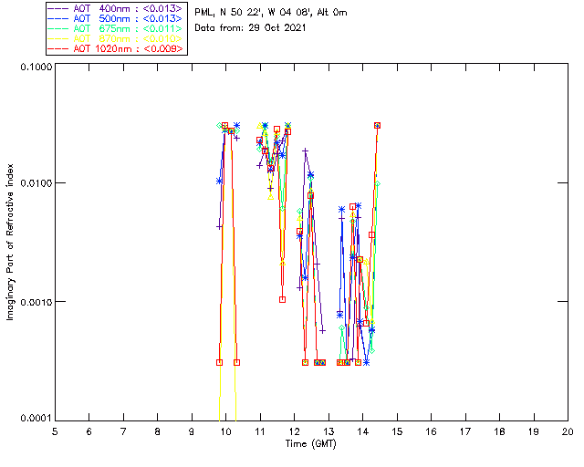Viewport: 584px width, 467px height.
Task: Click the 0.0100 y-axis tick label
Action: (35, 184)
